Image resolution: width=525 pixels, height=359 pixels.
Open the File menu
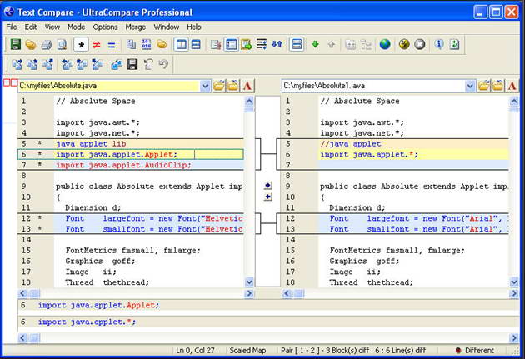click(x=12, y=27)
